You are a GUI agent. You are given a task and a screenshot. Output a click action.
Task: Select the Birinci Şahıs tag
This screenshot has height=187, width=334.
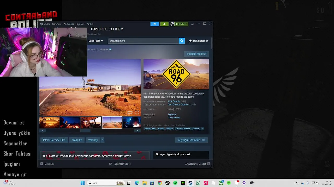pyautogui.click(x=150, y=129)
